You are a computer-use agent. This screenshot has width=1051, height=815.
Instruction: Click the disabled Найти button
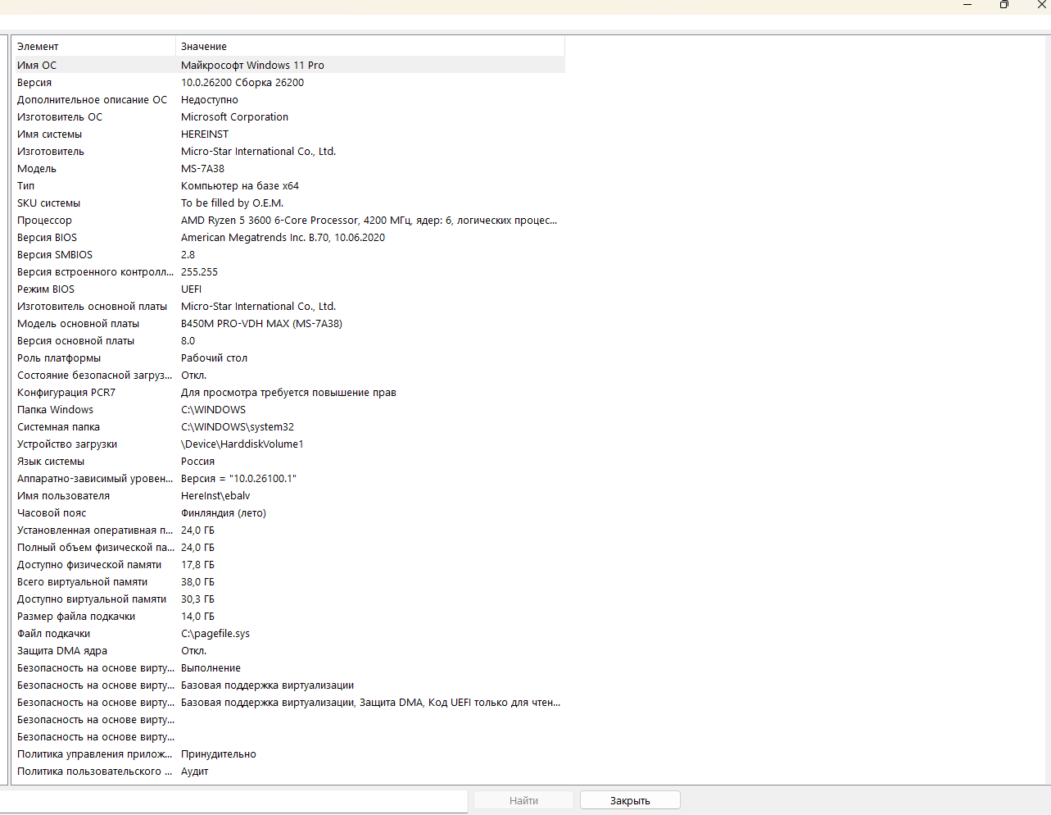[x=523, y=800]
